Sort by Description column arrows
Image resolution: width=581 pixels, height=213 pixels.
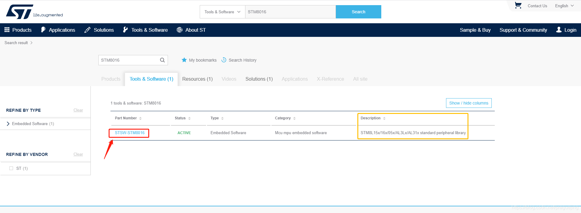(384, 118)
